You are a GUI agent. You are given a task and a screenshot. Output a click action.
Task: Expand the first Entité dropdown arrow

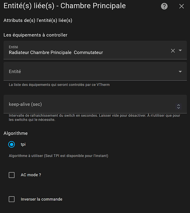pos(180,50)
